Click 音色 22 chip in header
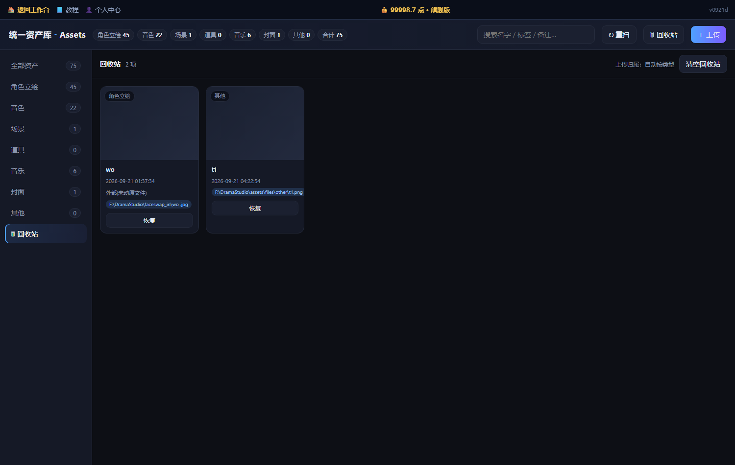Viewport: 735px width, 465px height. [x=152, y=35]
